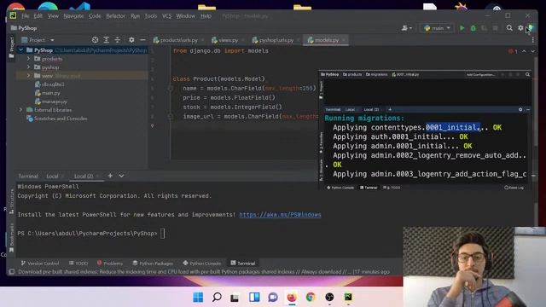Hide the Project tool window

(x=142, y=40)
